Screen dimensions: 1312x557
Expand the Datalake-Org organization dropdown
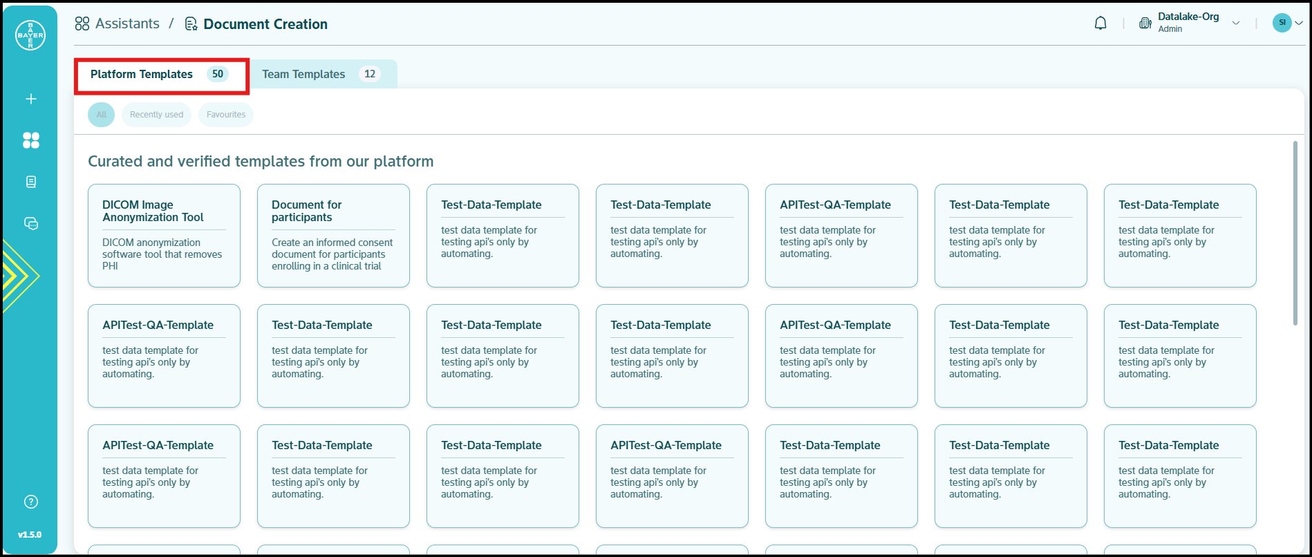(1236, 23)
